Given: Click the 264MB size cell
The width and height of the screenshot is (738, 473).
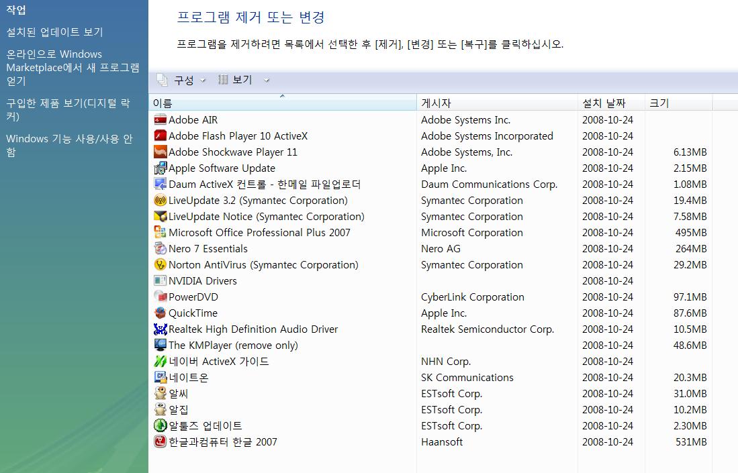Looking at the screenshot, I should click(691, 248).
